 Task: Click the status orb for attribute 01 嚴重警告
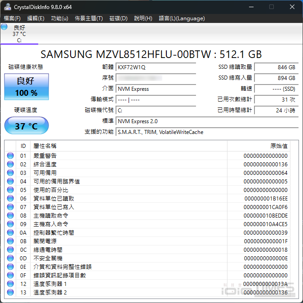pos(10,156)
